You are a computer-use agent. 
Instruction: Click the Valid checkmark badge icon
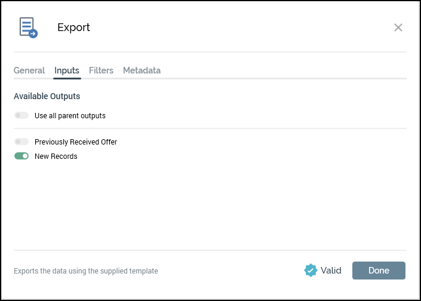(x=311, y=271)
